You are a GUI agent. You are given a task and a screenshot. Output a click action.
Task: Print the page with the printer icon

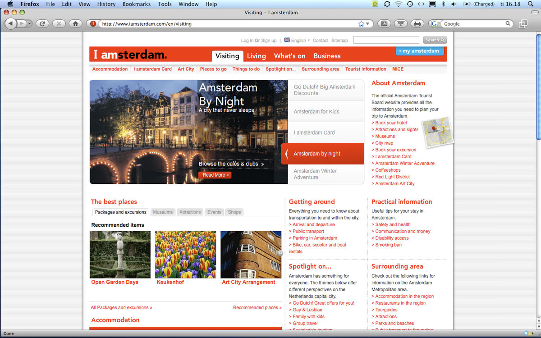[x=417, y=23]
